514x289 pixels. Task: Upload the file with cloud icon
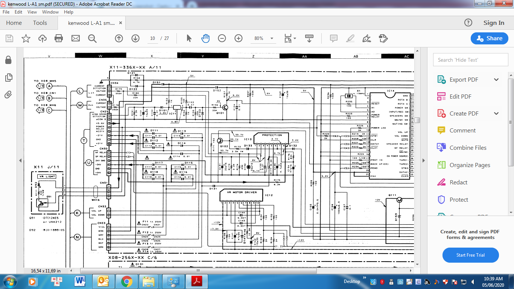coord(43,38)
